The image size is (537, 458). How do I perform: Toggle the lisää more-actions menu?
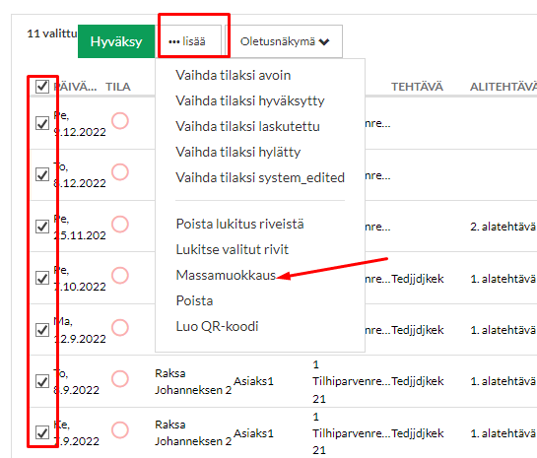pyautogui.click(x=189, y=41)
